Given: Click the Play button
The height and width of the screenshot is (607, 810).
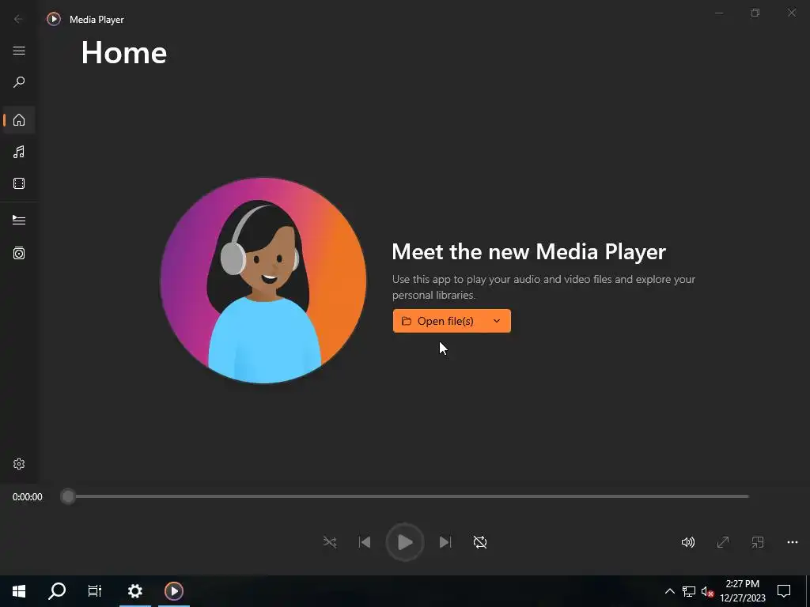Looking at the screenshot, I should tap(405, 542).
